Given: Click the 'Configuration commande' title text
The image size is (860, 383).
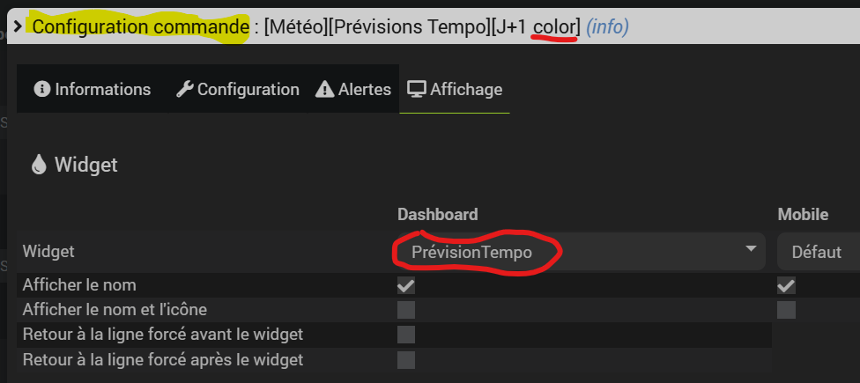Looking at the screenshot, I should coord(140,27).
